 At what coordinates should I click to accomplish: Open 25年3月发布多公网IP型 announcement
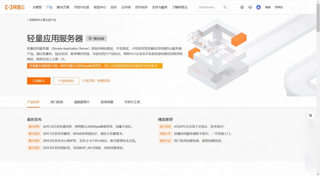pos(90,141)
